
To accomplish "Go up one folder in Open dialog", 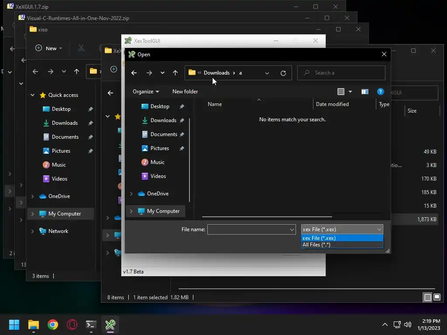I will click(175, 73).
